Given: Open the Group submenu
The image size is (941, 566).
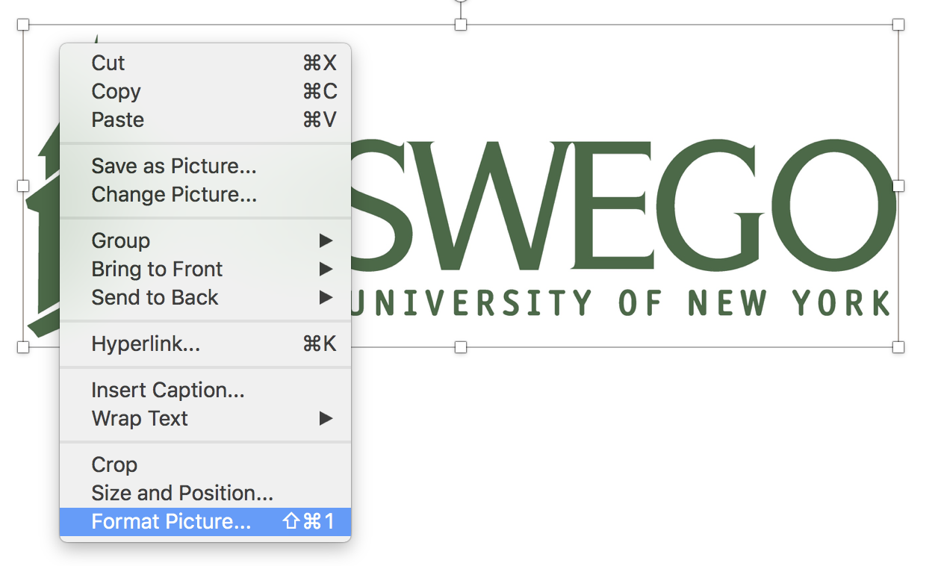Looking at the screenshot, I should click(205, 240).
